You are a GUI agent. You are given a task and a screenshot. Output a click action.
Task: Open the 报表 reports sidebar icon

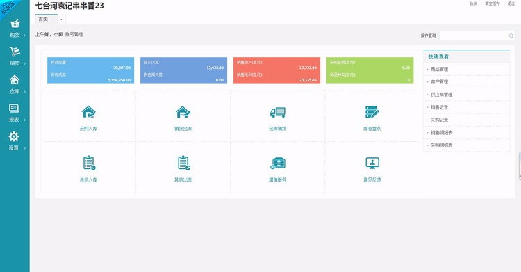15,108
